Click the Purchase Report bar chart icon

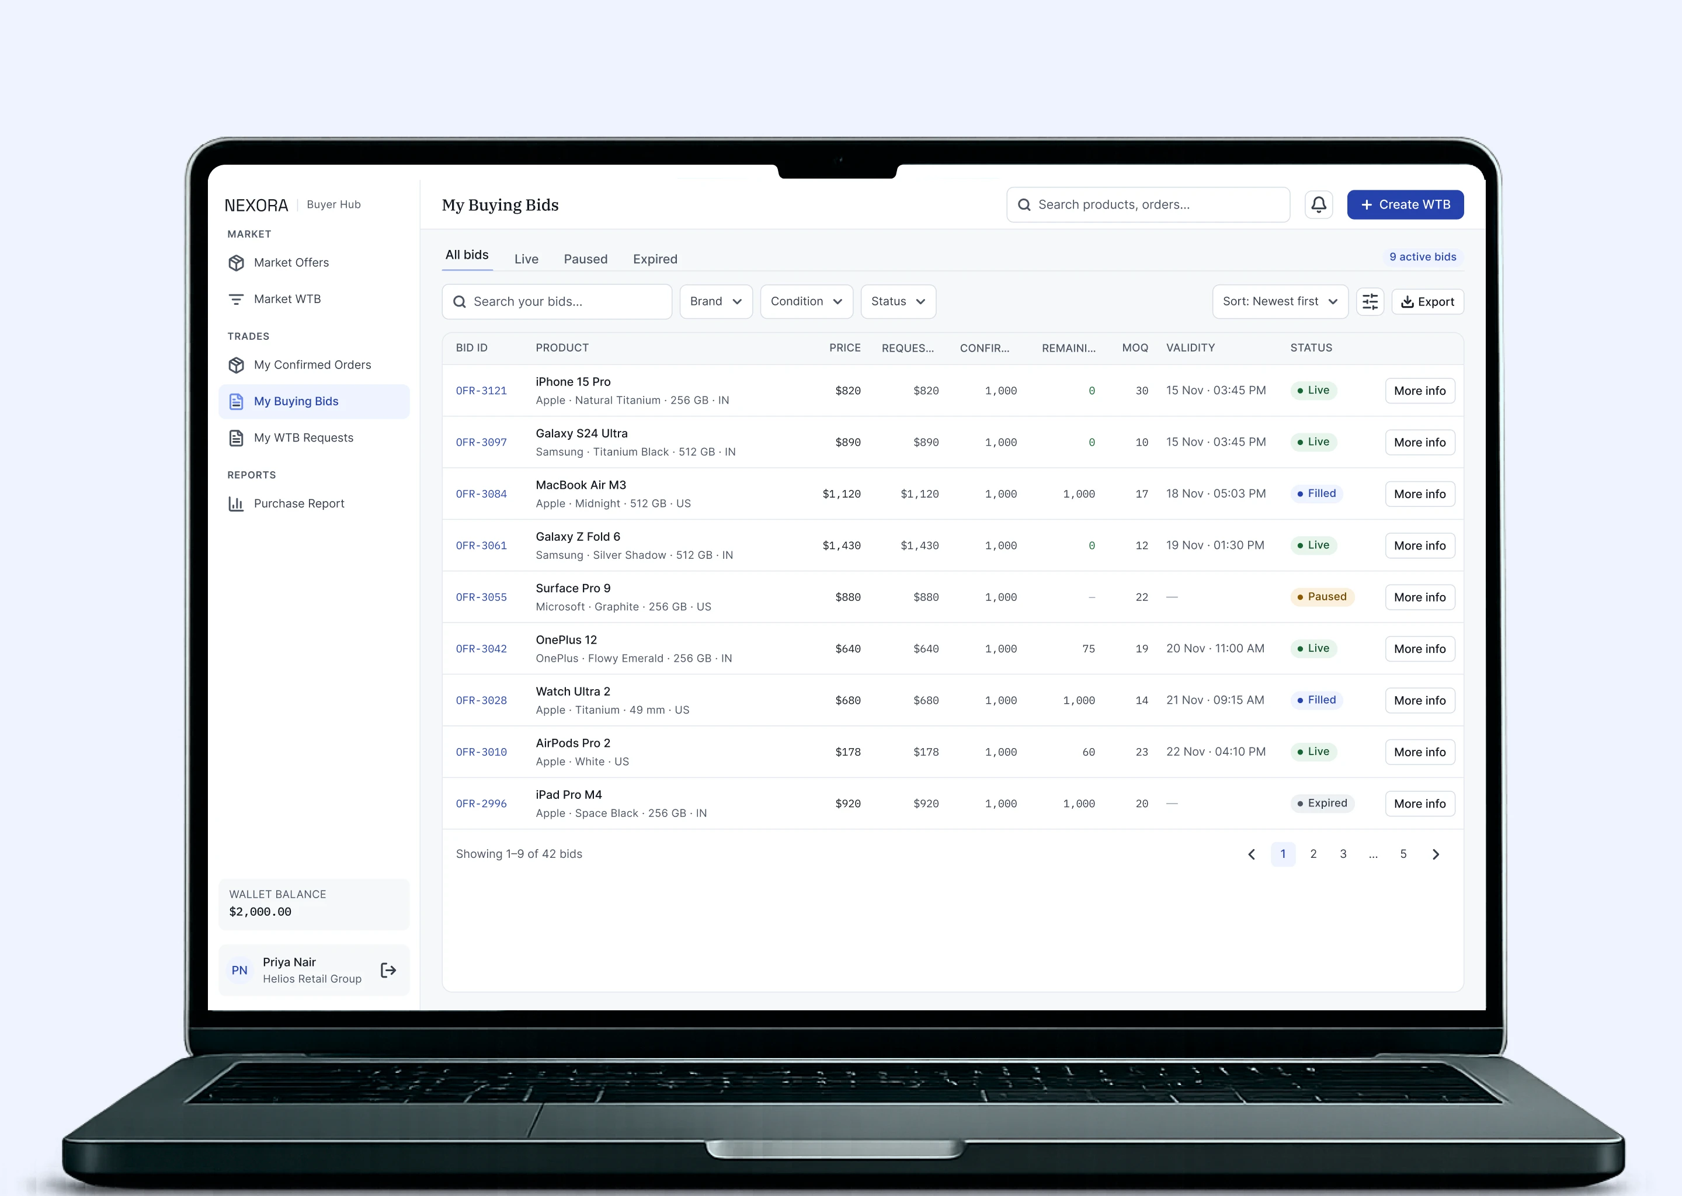coord(237,504)
